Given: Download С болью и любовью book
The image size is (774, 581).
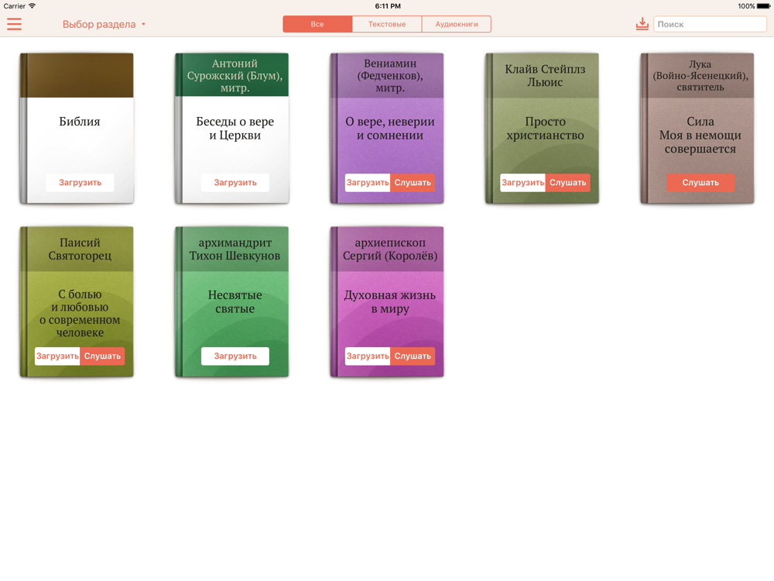Looking at the screenshot, I should (x=57, y=356).
